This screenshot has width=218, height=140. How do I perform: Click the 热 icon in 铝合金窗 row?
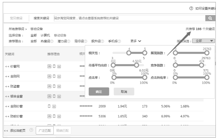tap(49, 96)
